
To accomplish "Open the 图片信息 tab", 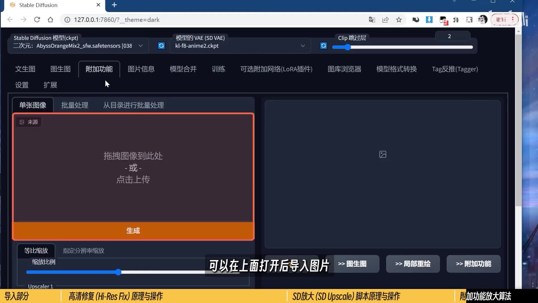I will (141, 69).
